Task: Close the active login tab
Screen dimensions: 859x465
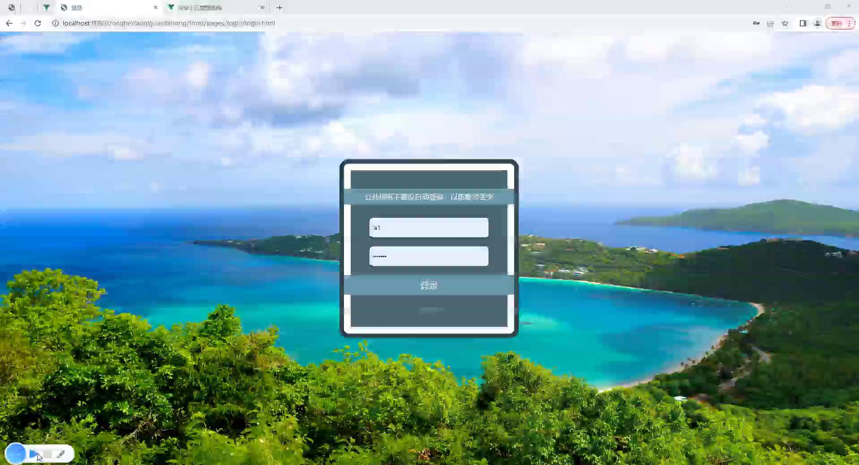Action: pos(155,8)
